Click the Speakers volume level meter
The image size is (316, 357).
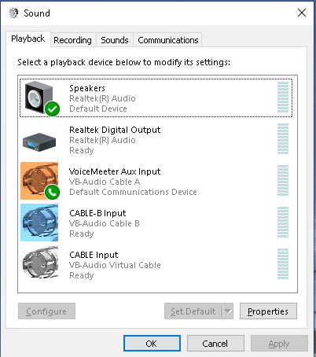coord(283,97)
